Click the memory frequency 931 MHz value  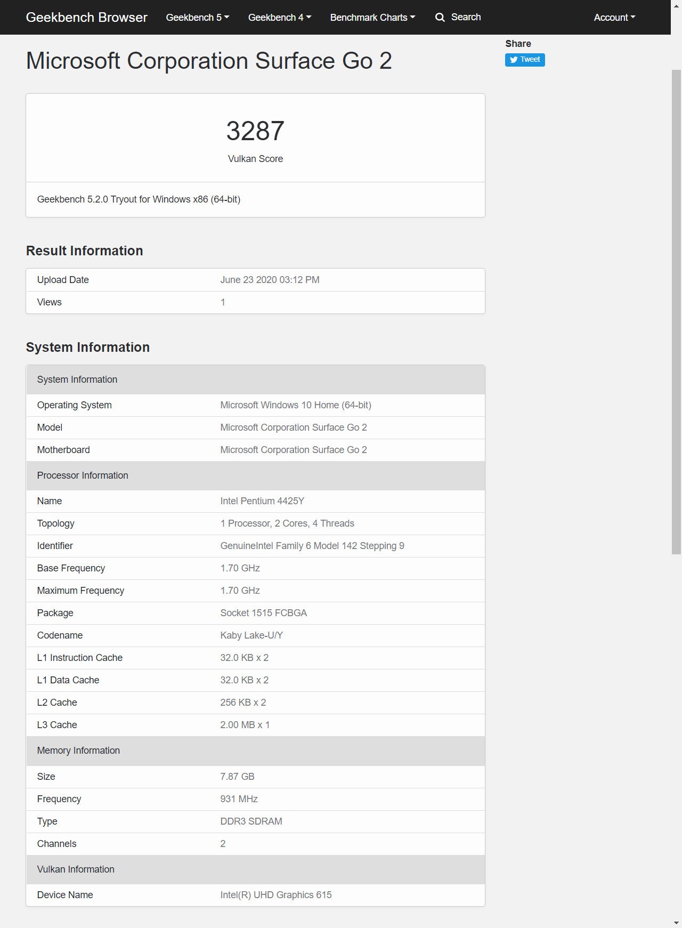click(239, 799)
